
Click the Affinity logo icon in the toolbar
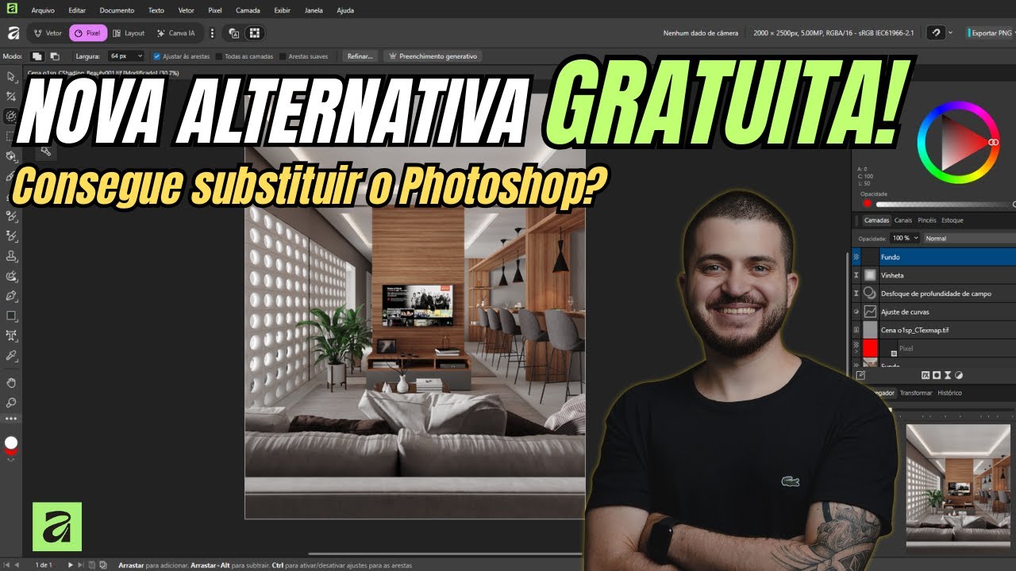(x=13, y=33)
